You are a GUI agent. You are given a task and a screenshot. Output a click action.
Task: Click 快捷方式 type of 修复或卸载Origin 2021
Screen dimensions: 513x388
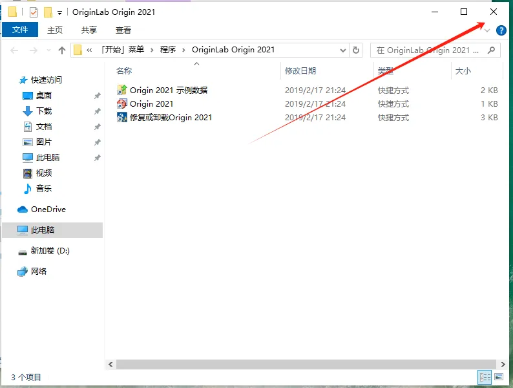point(393,118)
